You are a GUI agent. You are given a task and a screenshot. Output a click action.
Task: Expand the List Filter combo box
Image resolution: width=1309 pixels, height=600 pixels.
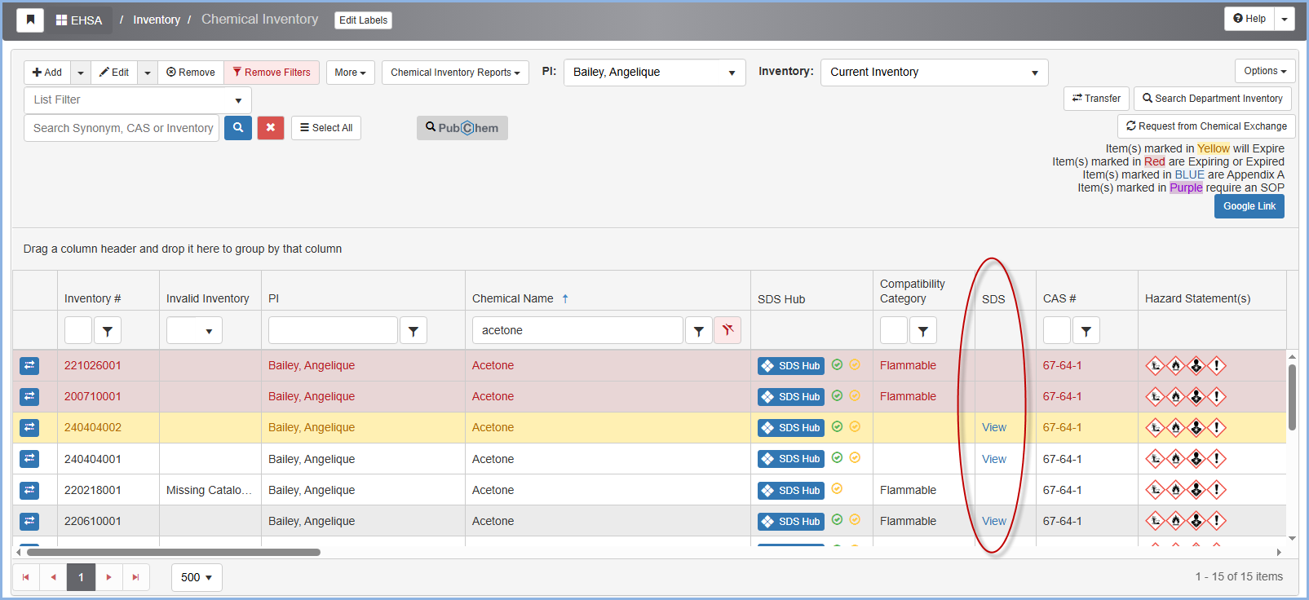pyautogui.click(x=138, y=100)
